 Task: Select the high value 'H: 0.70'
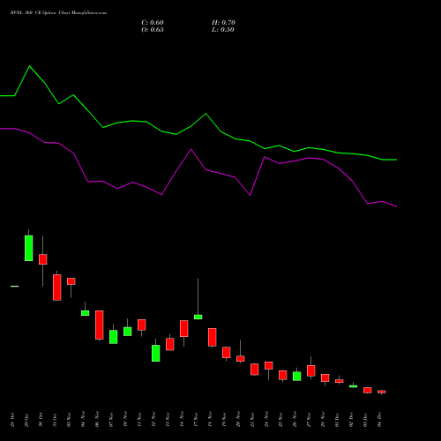(223, 23)
